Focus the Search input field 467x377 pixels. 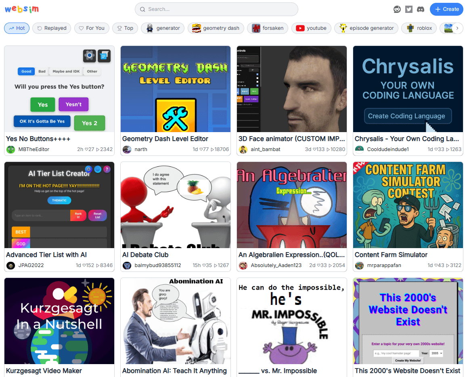216,9
